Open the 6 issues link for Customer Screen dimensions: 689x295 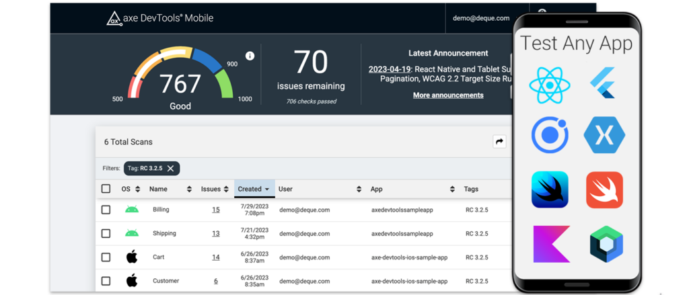coord(216,281)
